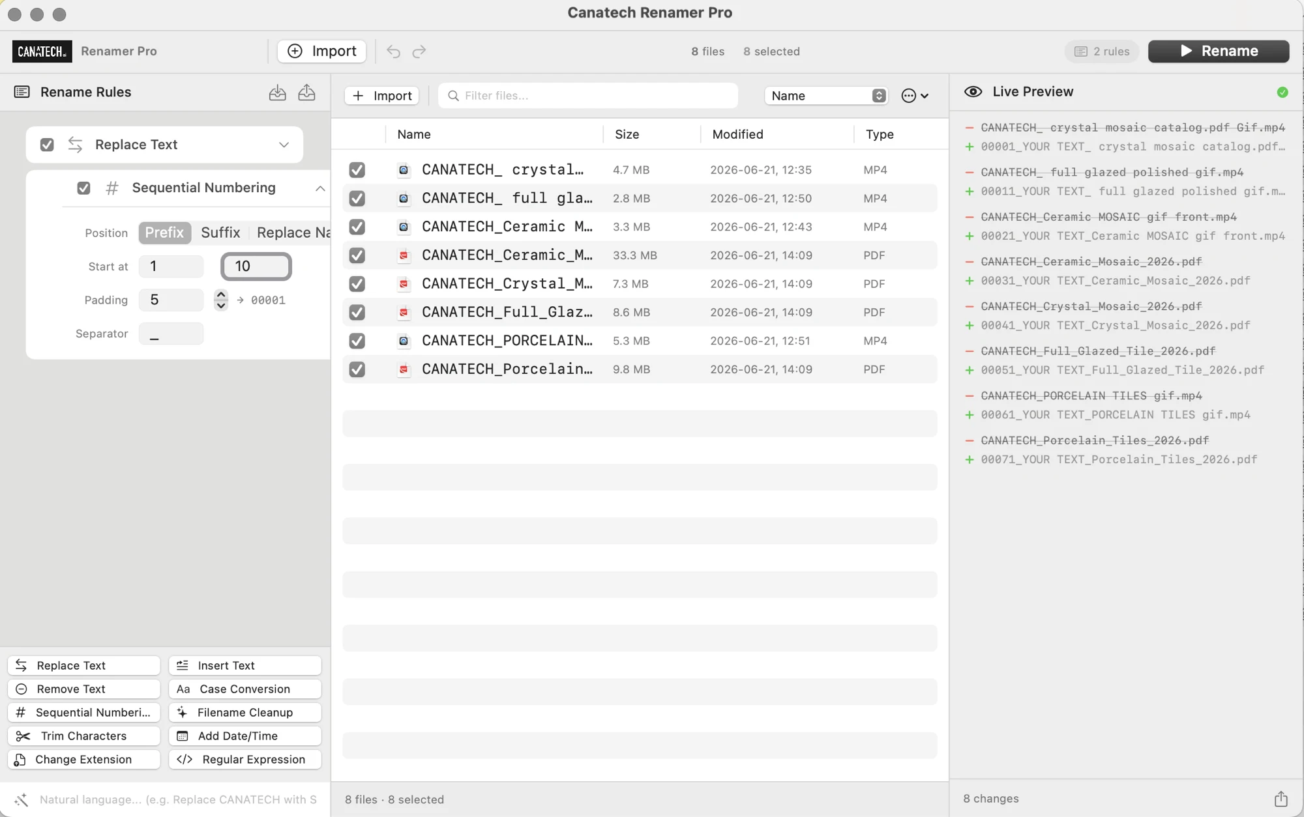Open the Name sort dropdown
This screenshot has width=1304, height=817.
point(826,96)
